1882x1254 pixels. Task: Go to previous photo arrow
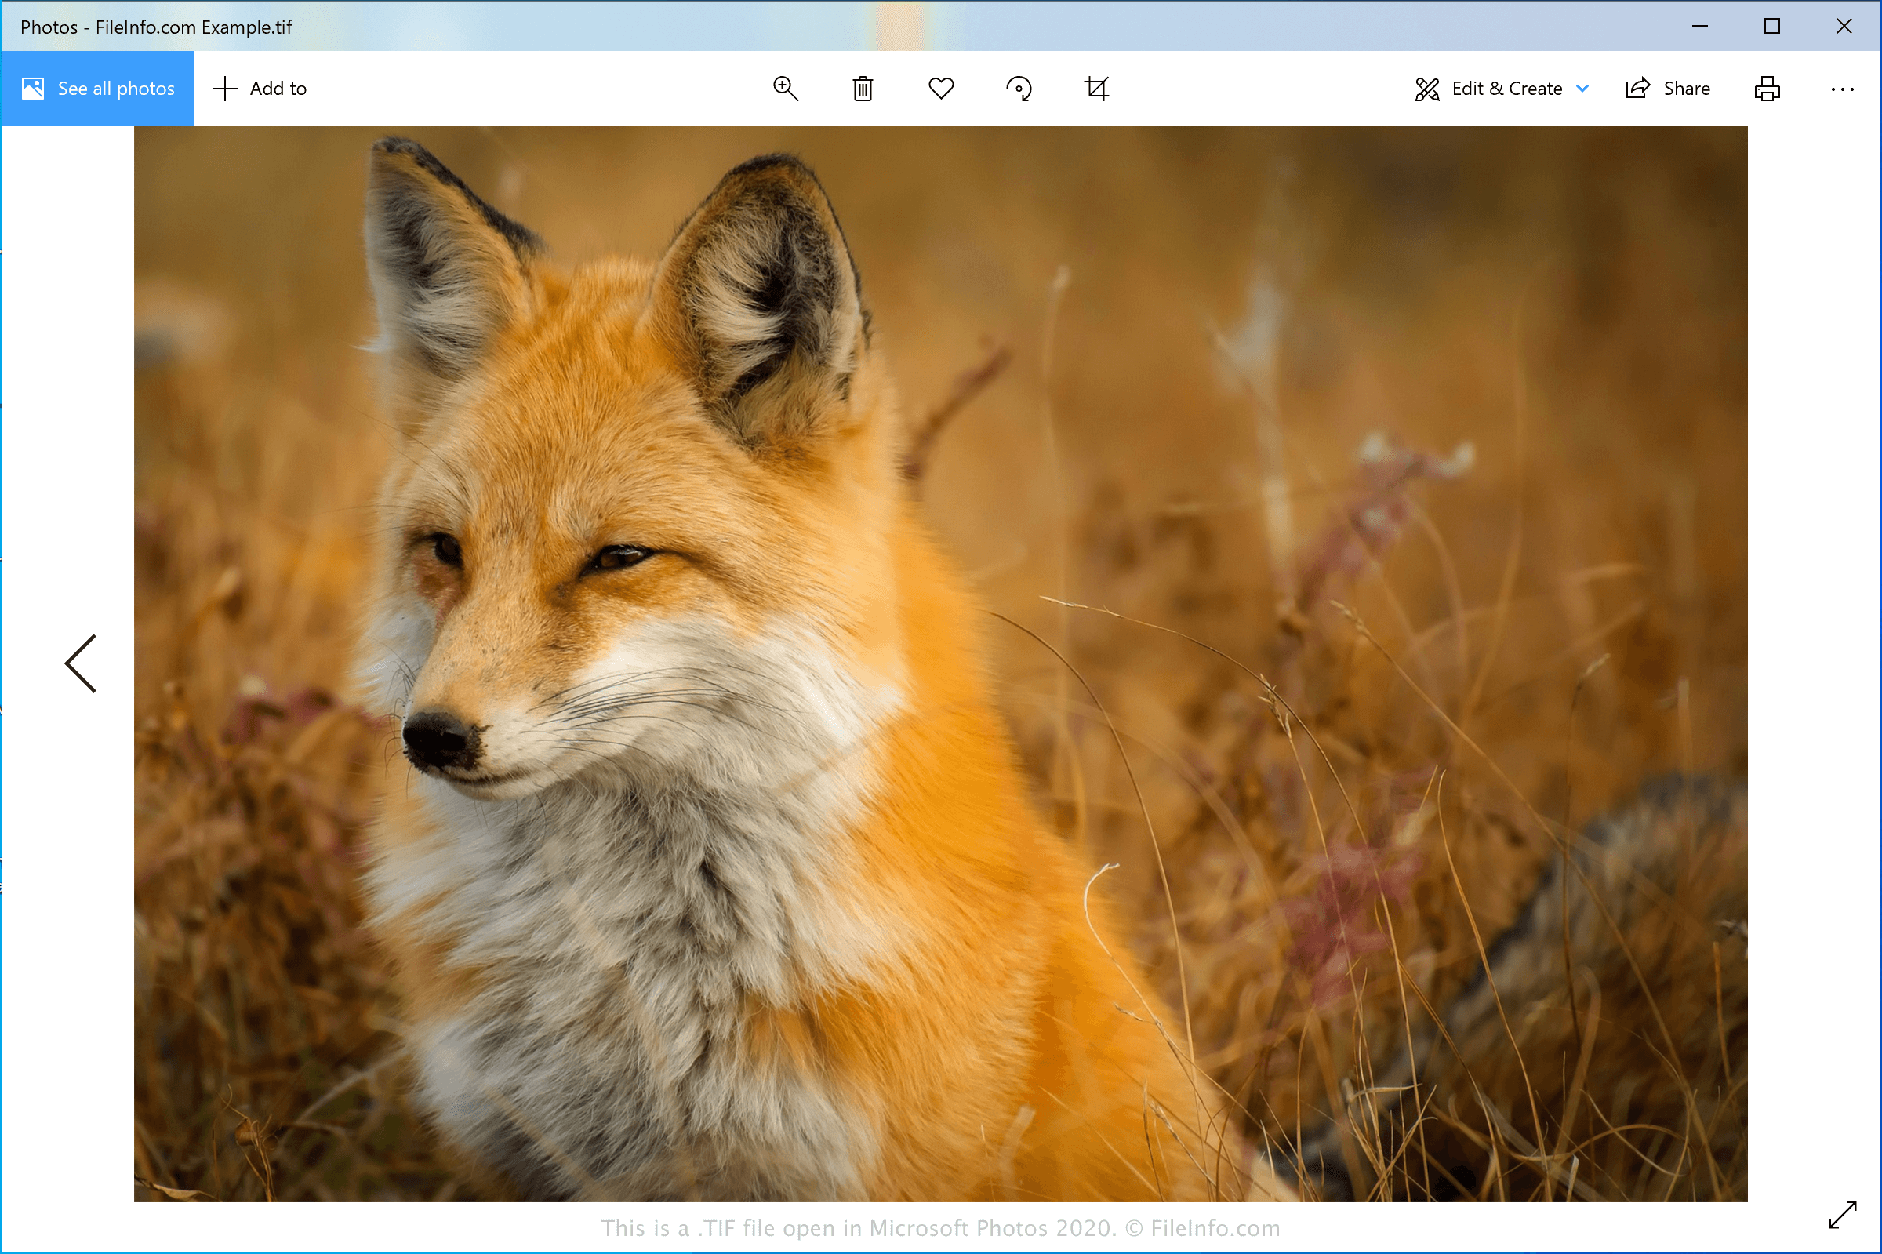point(81,663)
